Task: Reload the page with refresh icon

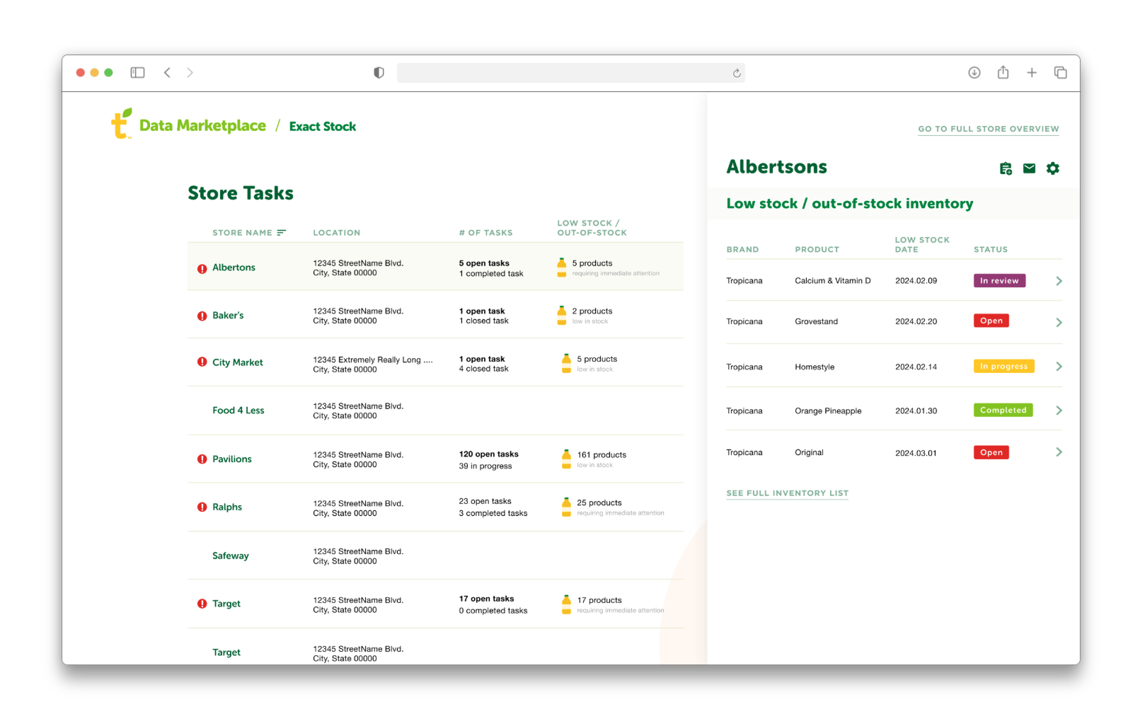Action: pyautogui.click(x=737, y=73)
